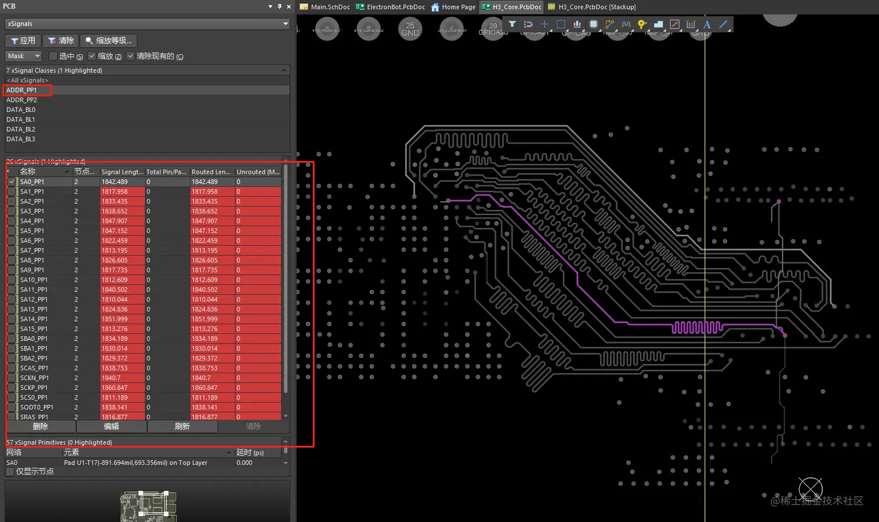The image size is (879, 522).
Task: Select the place line tool
Action: coord(724,24)
